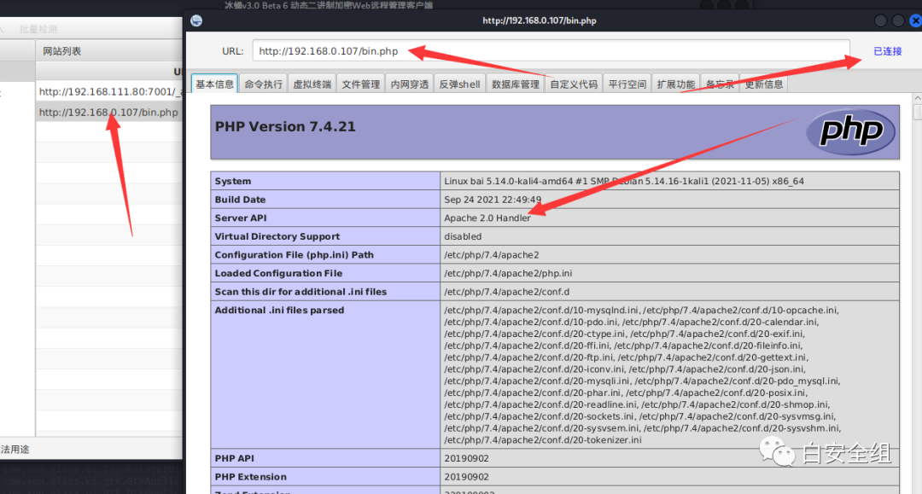Switch to the 命令执行 tab
The width and height of the screenshot is (922, 494).
point(264,84)
